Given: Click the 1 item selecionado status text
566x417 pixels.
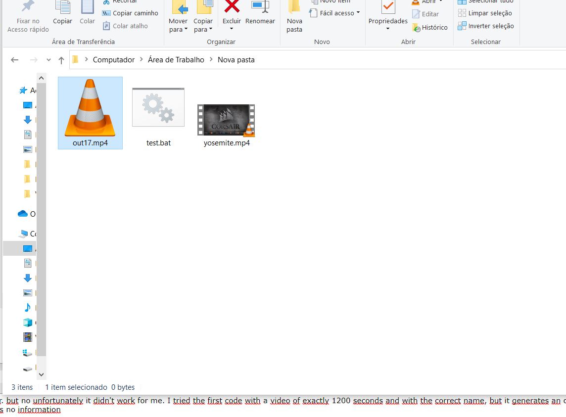Looking at the screenshot, I should 76,387.
